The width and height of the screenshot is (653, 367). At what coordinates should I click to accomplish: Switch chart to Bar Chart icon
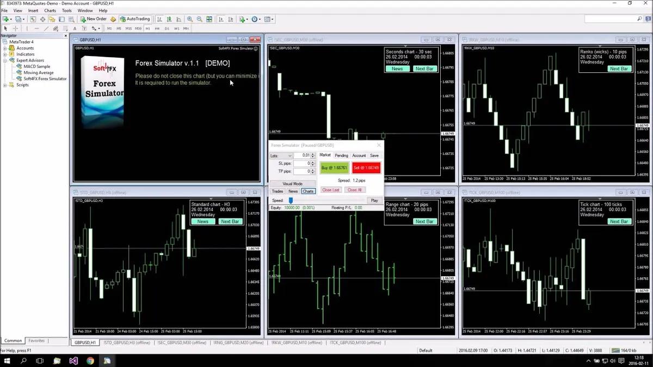coord(159,19)
